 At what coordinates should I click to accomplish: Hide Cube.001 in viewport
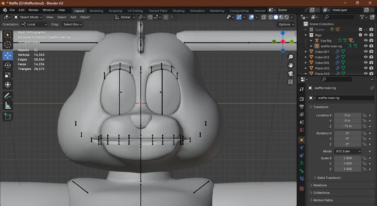(366, 52)
